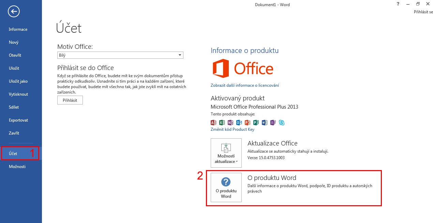Click the PowerPoint icon in product list
This screenshot has height=223, width=433.
click(248, 123)
